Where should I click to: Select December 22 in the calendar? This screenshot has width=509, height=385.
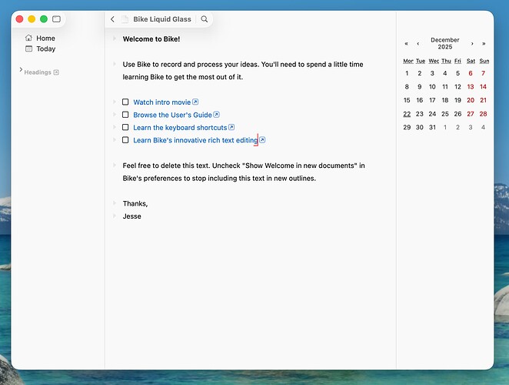point(407,113)
